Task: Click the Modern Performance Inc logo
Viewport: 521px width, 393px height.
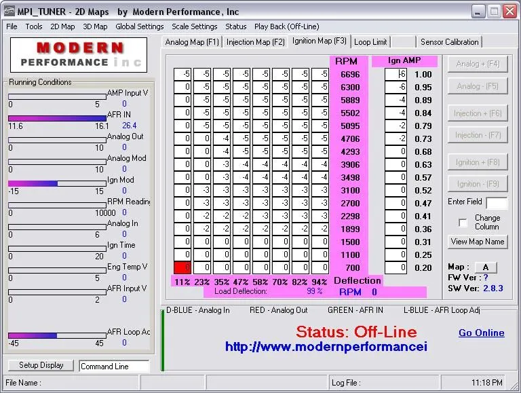Action: tap(79, 55)
